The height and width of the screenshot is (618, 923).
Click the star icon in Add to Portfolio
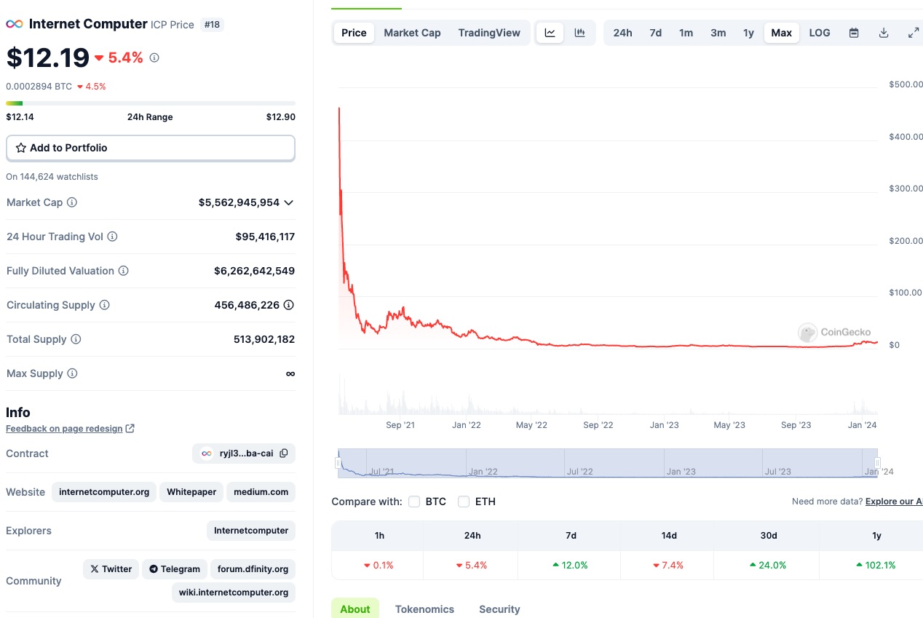coord(21,148)
